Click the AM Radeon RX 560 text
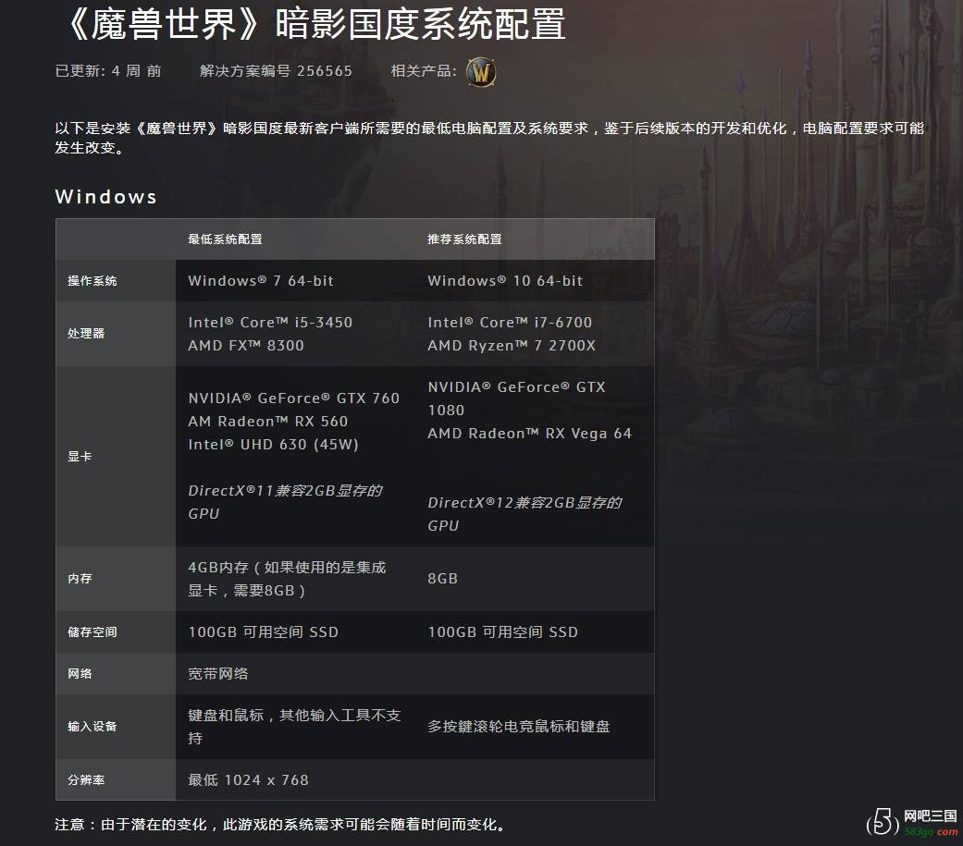 [267, 422]
